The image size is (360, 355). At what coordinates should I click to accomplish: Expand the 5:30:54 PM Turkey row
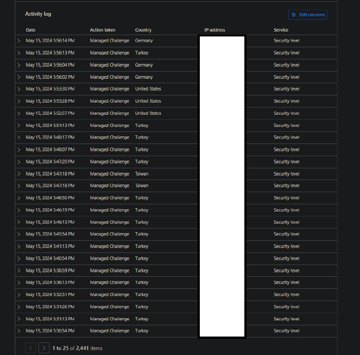19,331
